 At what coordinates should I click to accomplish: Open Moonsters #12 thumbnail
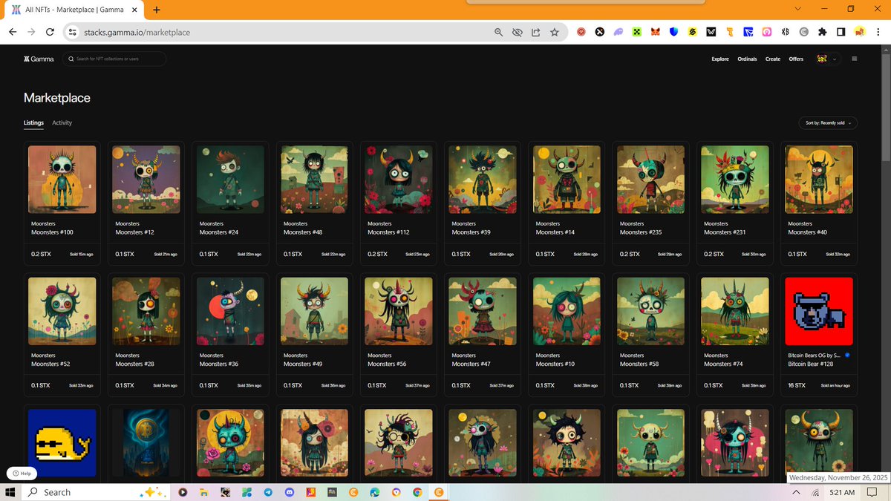[146, 180]
